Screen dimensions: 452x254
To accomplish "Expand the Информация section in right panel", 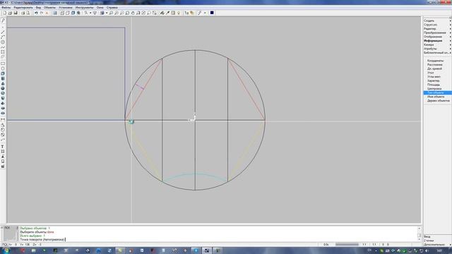I will tap(437, 41).
